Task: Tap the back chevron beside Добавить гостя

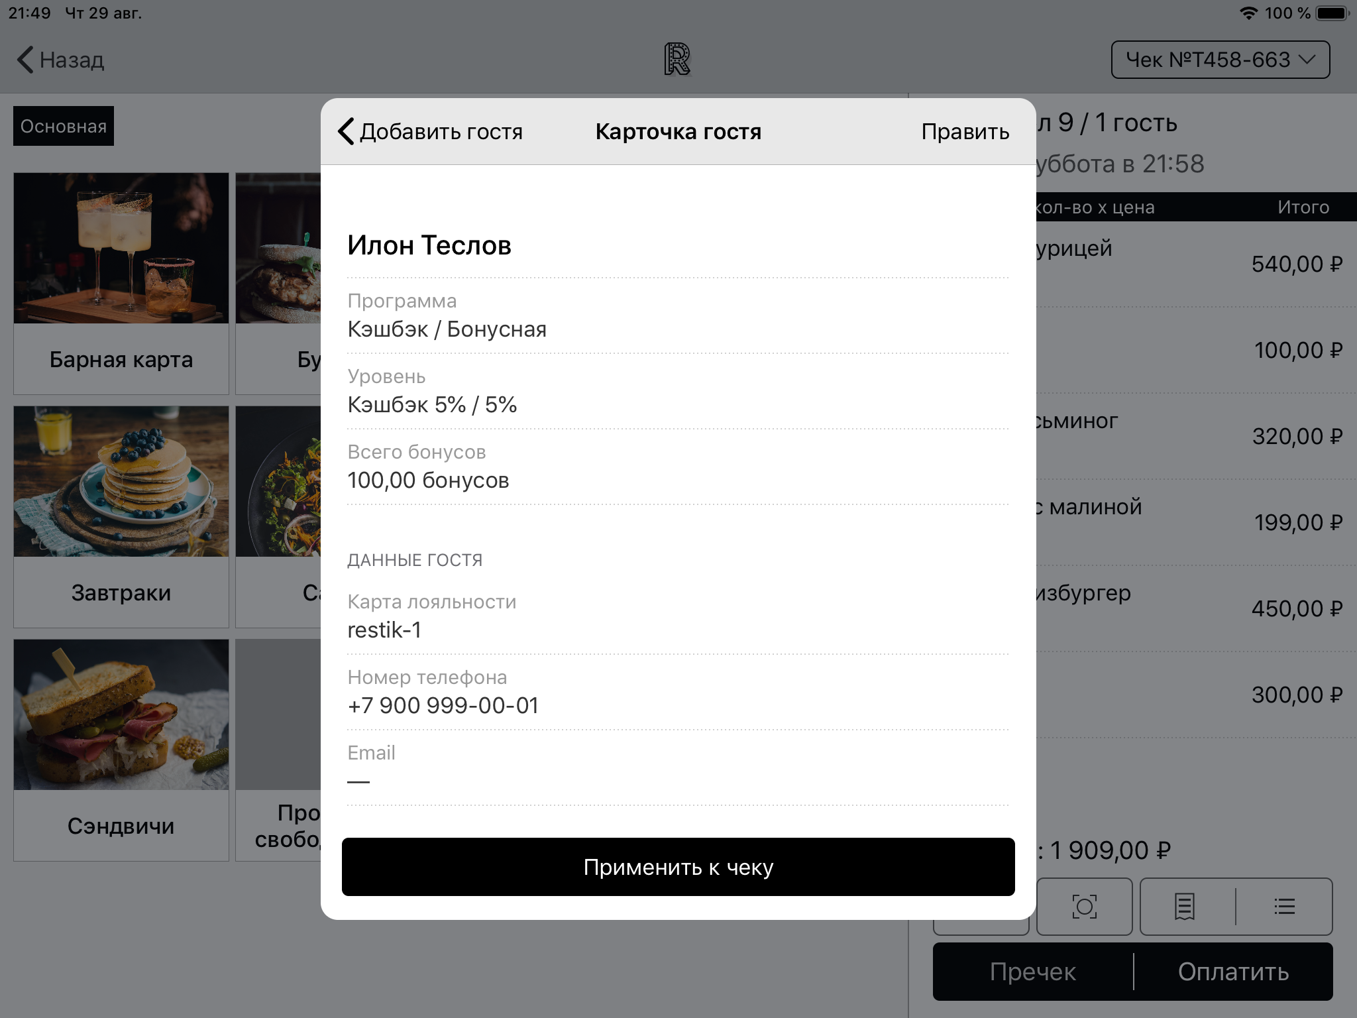Action: click(x=347, y=131)
